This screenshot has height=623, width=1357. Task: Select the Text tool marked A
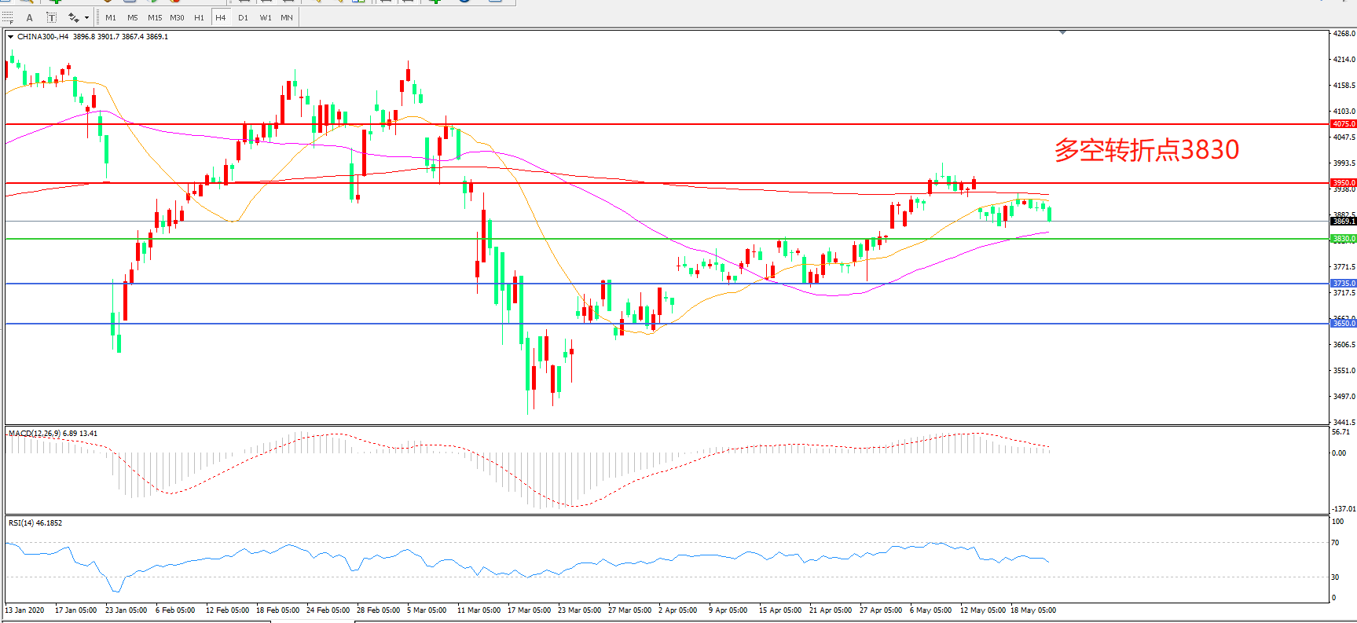[30, 17]
